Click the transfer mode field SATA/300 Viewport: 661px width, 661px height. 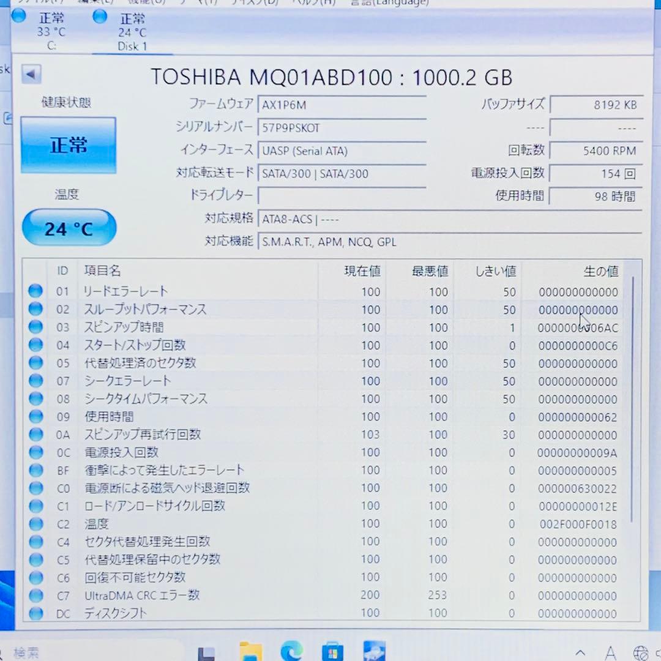pos(342,173)
